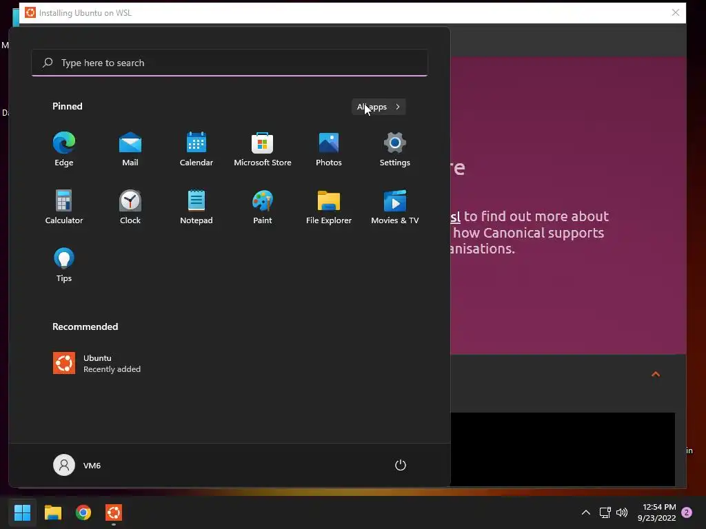The width and height of the screenshot is (706, 529).
Task: Collapse the Ubuntu installer orange chevron
Action: (x=656, y=374)
